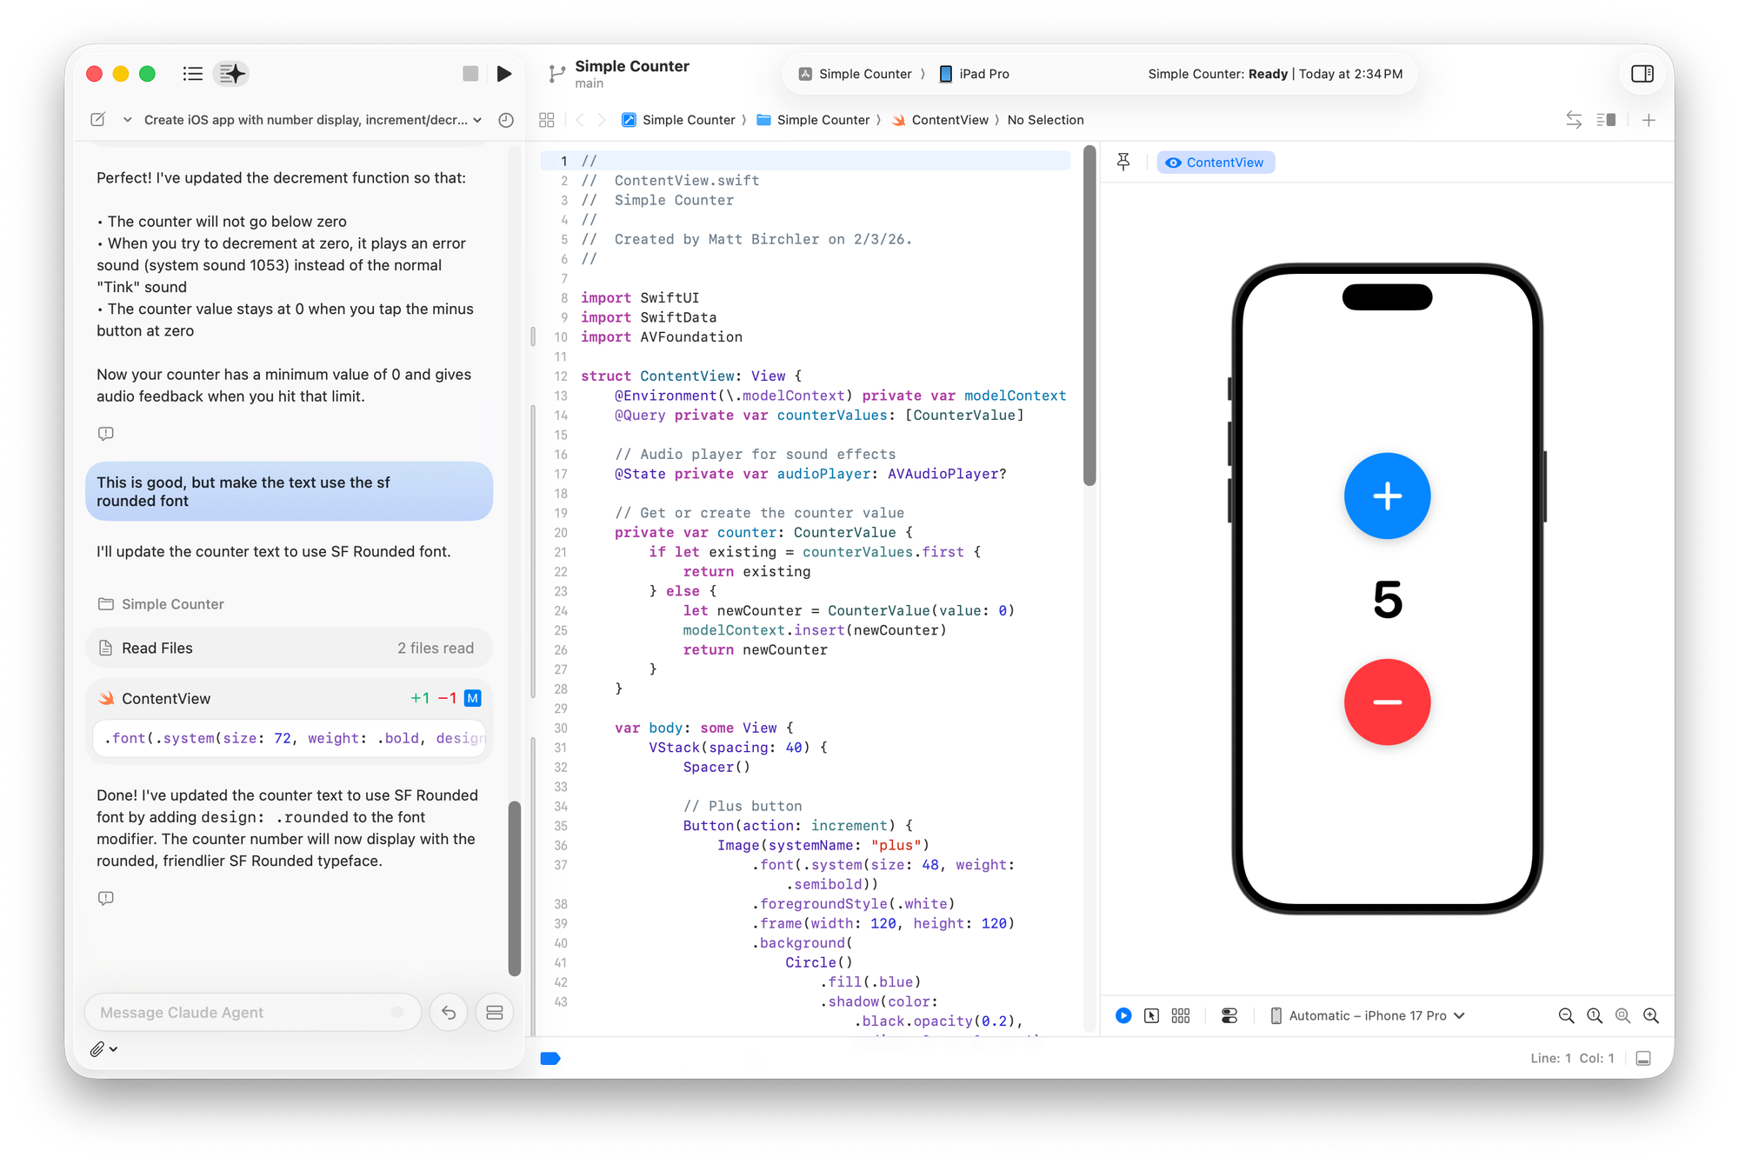Open conversation history clock icon
This screenshot has height=1164, width=1739.
point(506,120)
